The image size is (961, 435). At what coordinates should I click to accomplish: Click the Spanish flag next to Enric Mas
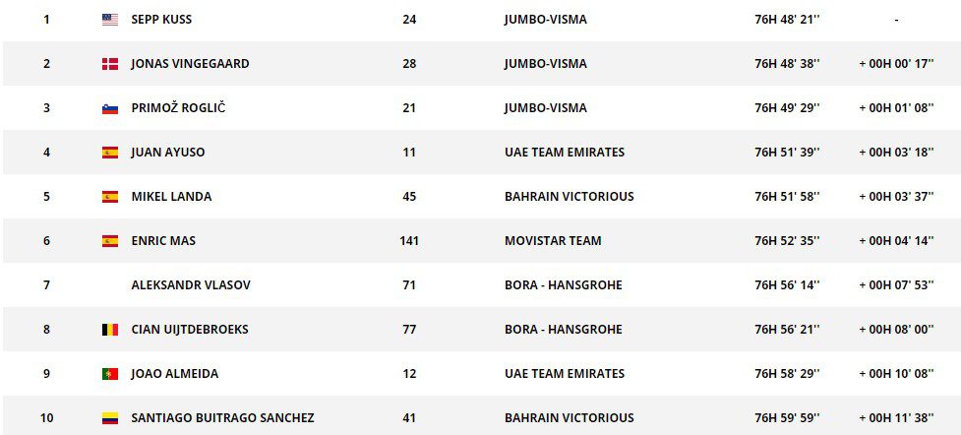coord(110,241)
